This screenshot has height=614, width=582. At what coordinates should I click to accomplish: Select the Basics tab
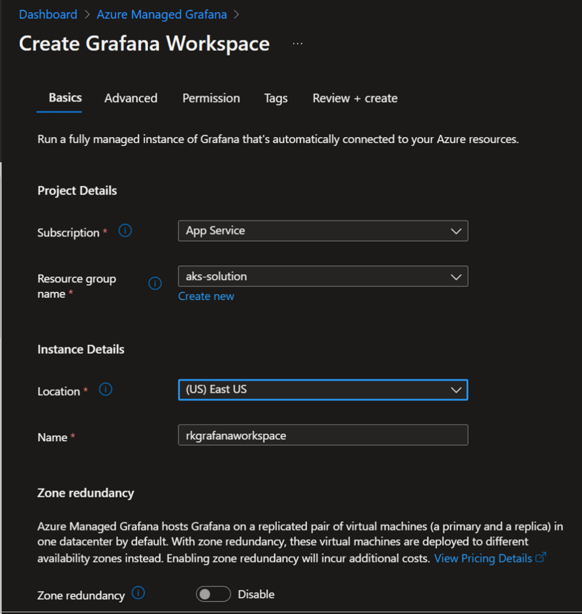(x=65, y=98)
